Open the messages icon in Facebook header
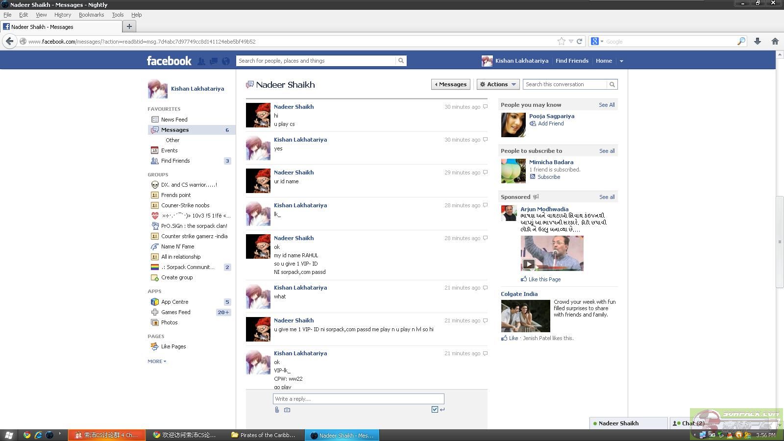Viewport: 784px width, 441px height. tap(214, 61)
